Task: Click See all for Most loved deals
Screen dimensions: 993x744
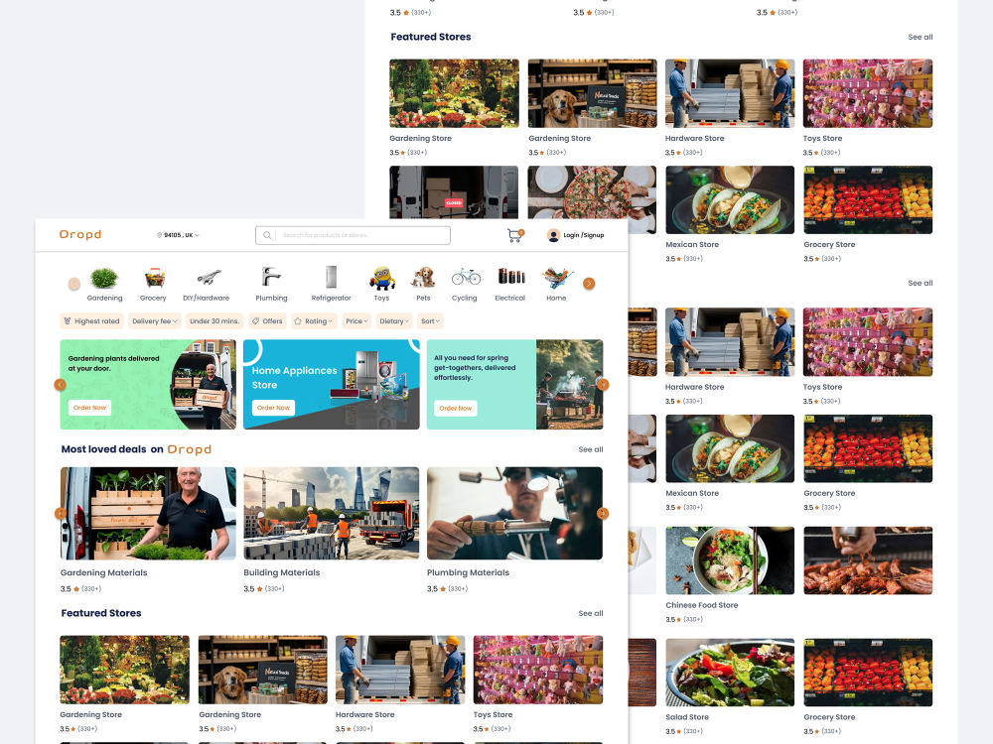Action: click(590, 449)
